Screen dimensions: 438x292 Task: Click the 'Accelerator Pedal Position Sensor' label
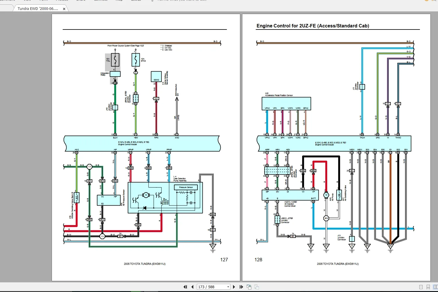tap(279, 95)
